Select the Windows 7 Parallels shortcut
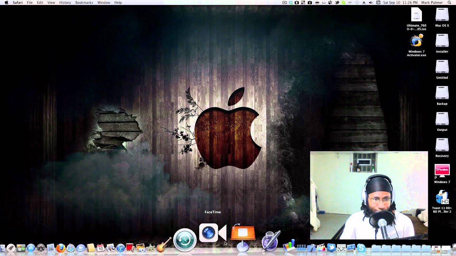 click(x=442, y=174)
